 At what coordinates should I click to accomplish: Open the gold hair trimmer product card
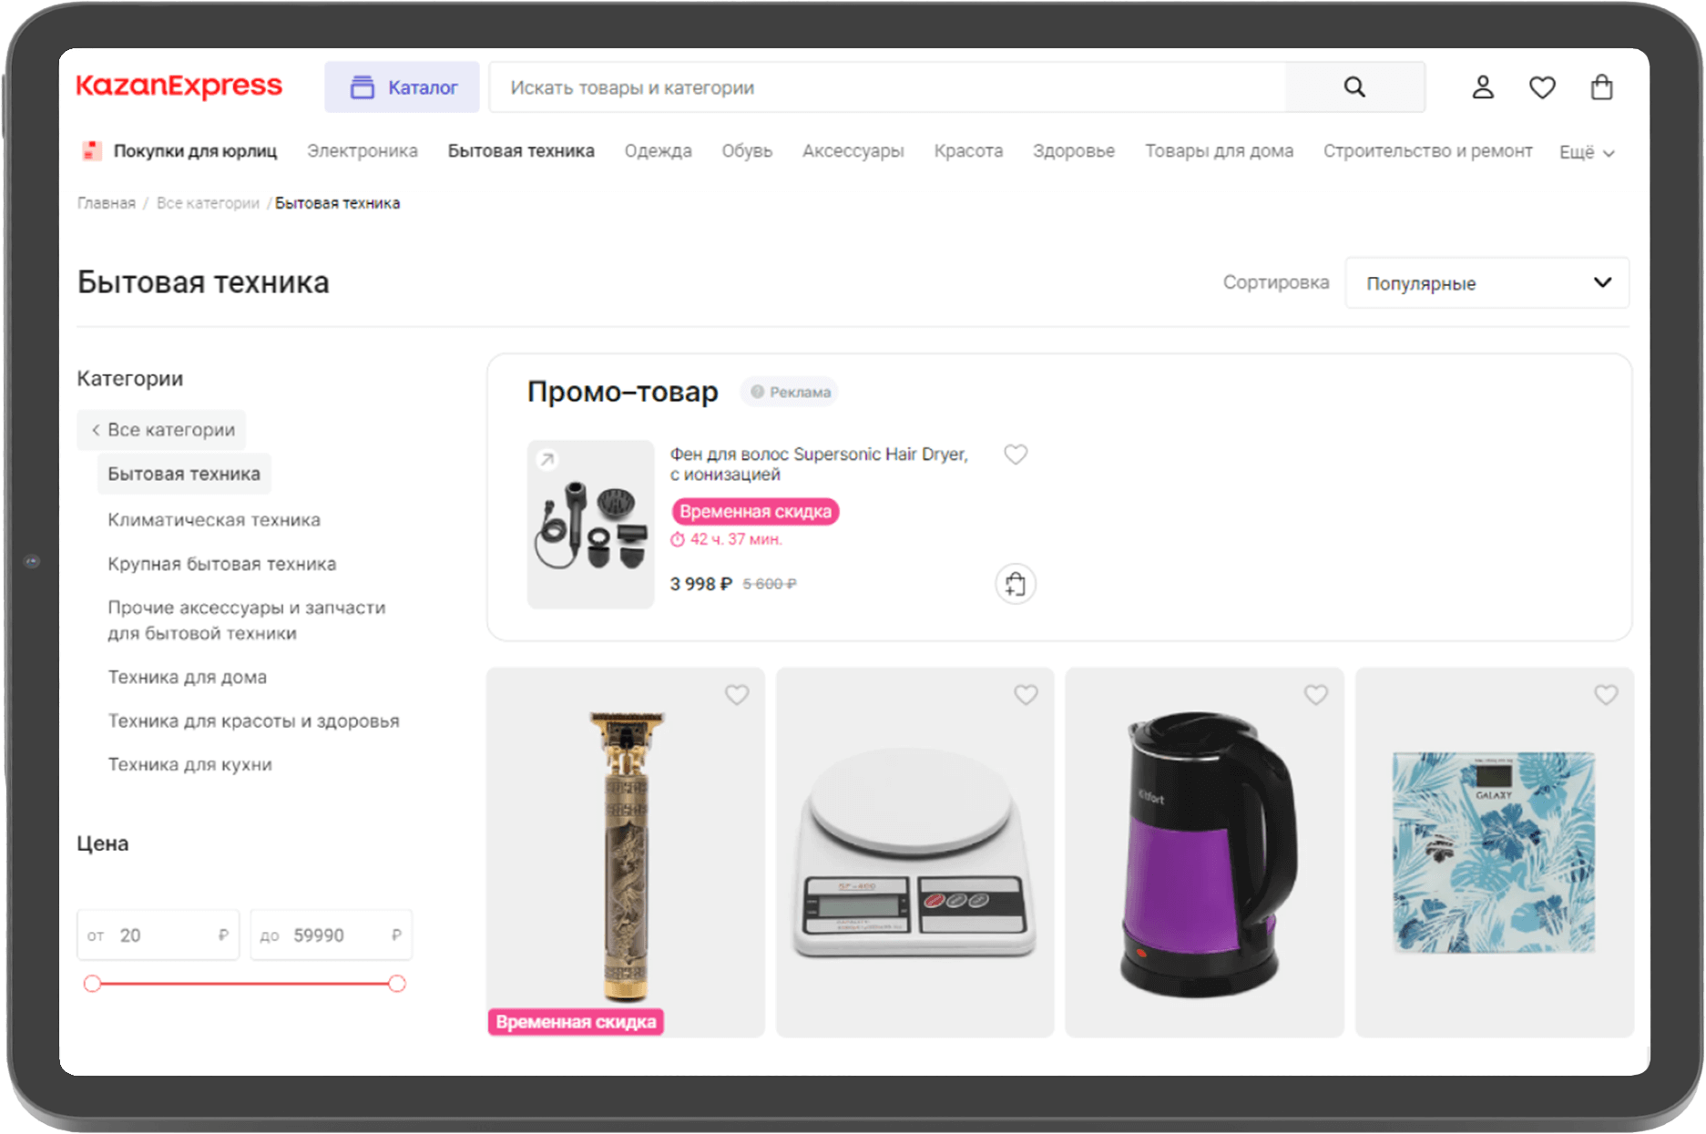[x=626, y=853]
